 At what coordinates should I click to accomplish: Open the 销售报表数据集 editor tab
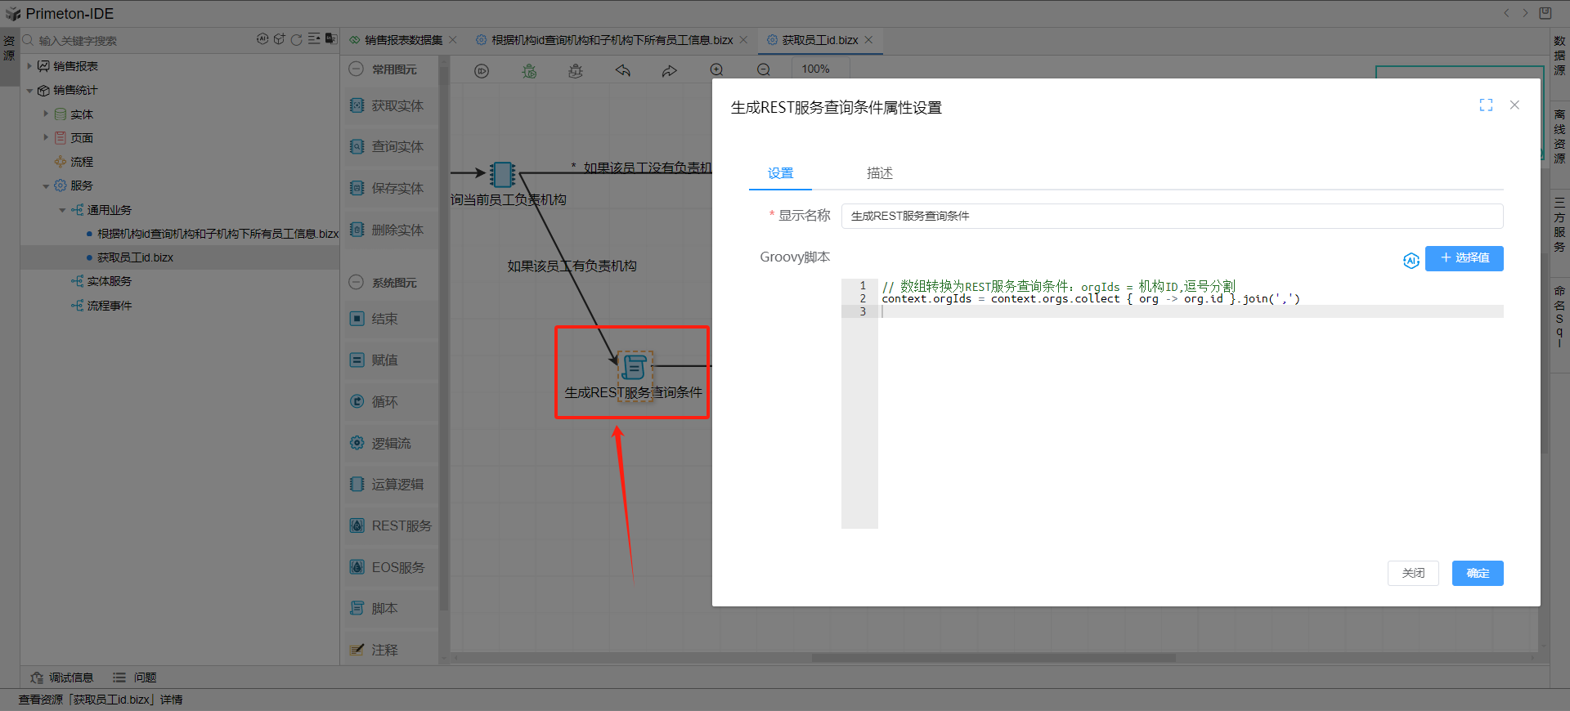[402, 40]
